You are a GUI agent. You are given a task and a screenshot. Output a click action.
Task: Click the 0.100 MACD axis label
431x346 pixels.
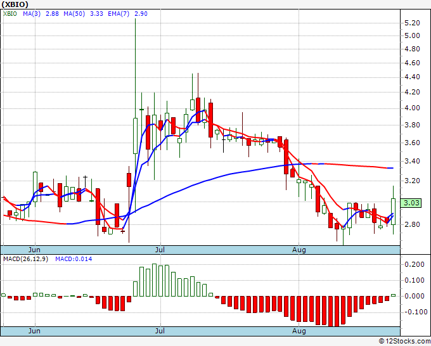click(x=415, y=281)
